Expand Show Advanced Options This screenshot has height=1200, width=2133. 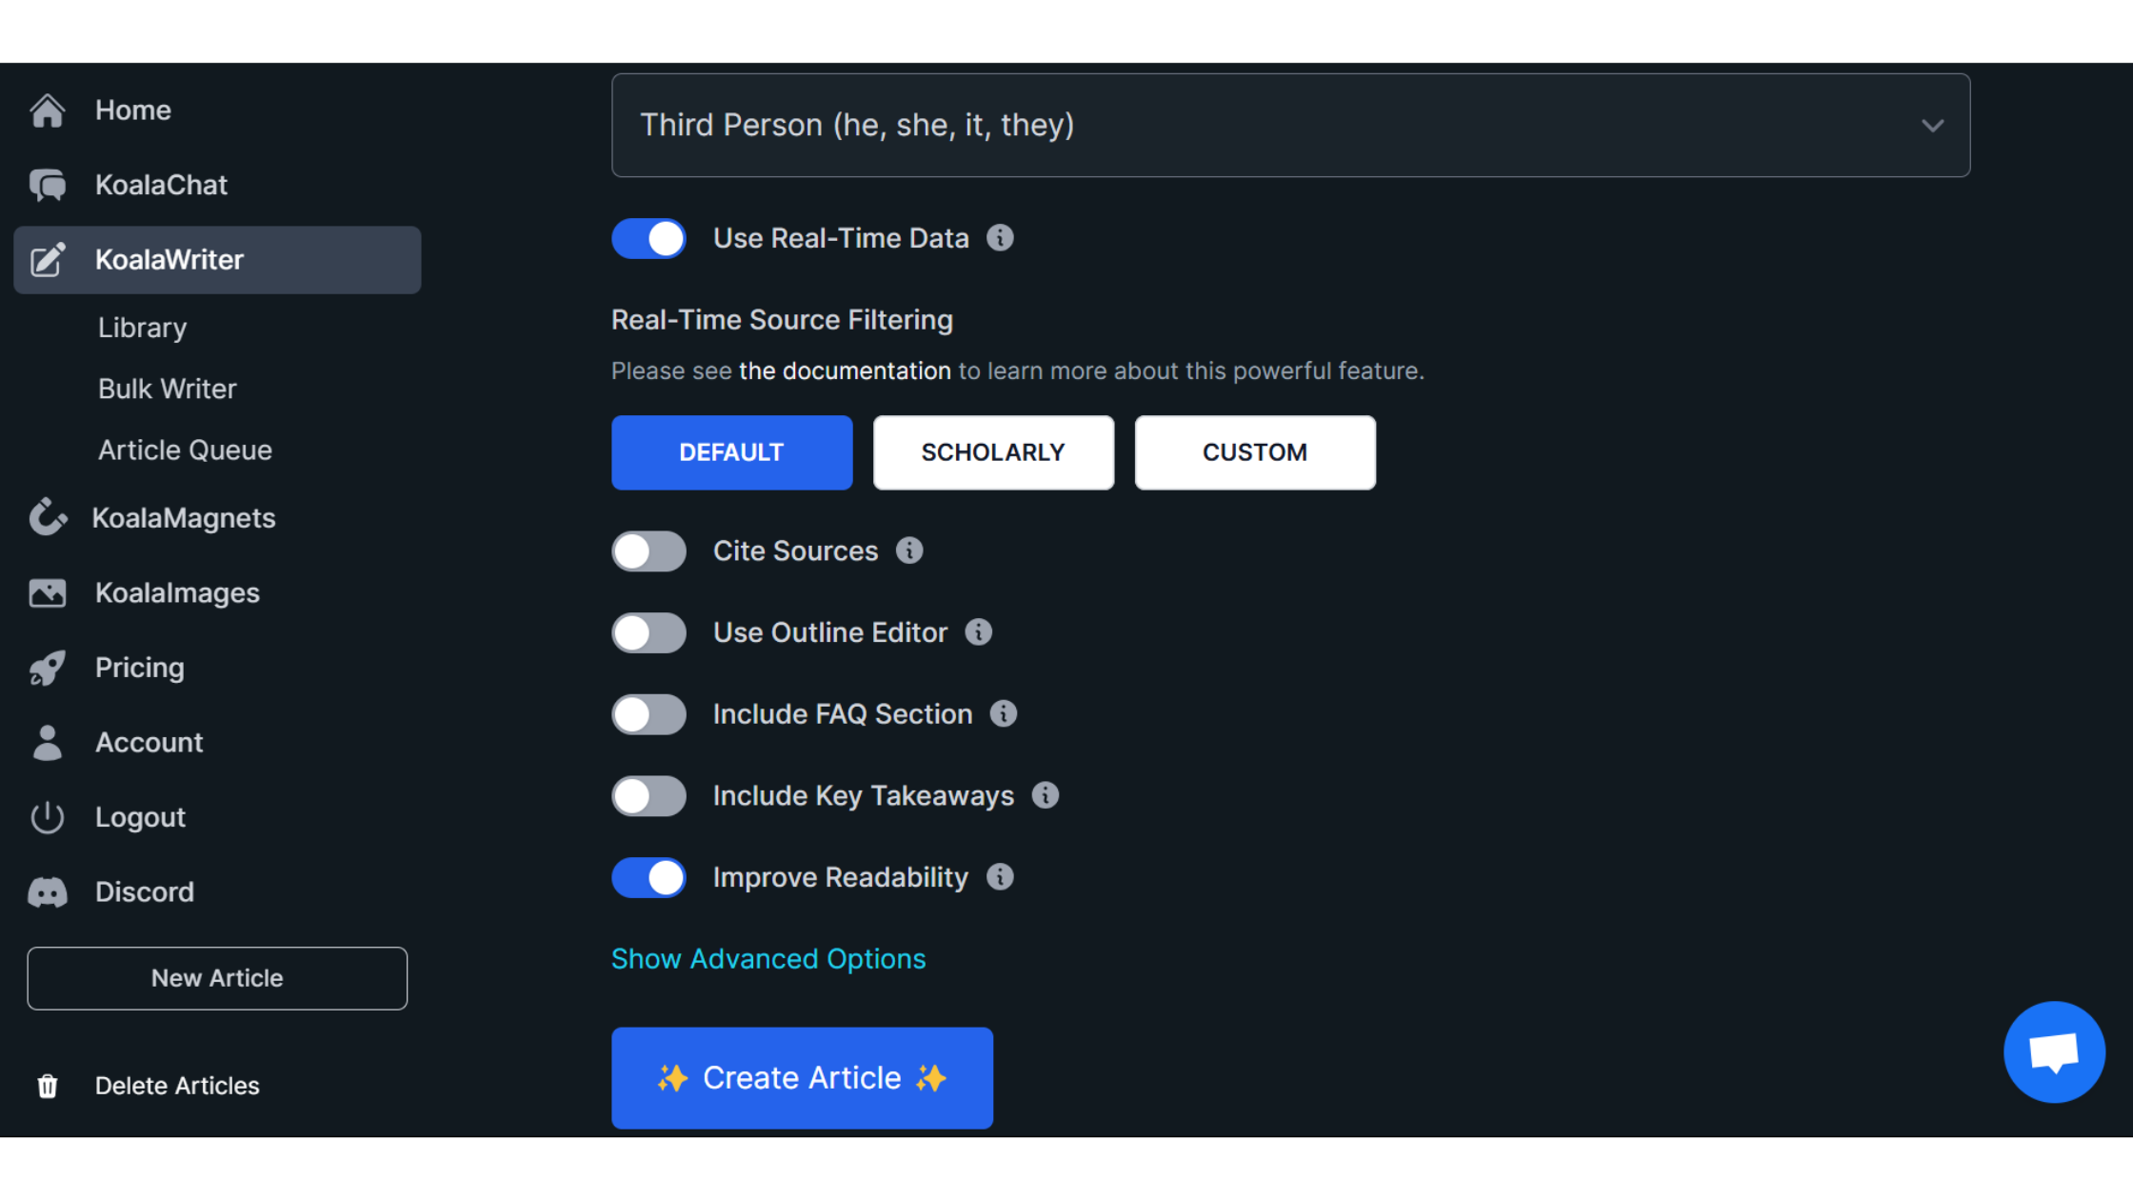[x=767, y=959]
